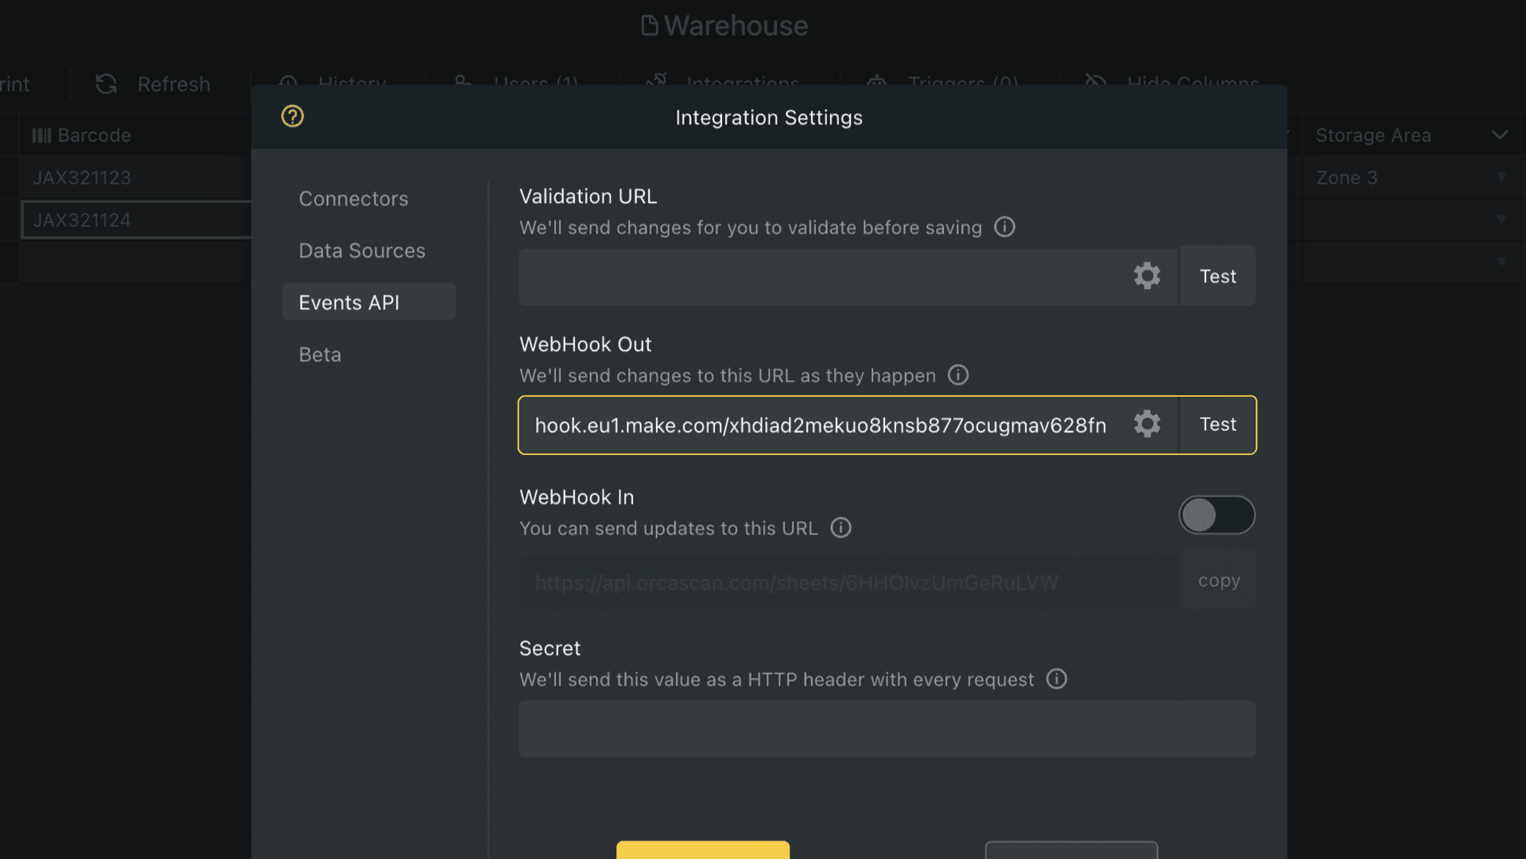Click the Secret header info icon
1526x859 pixels.
click(x=1056, y=678)
